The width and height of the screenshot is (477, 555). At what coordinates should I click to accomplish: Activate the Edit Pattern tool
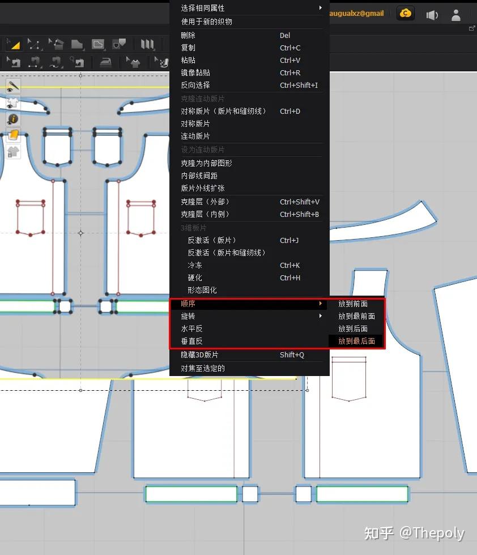pyautogui.click(x=33, y=44)
